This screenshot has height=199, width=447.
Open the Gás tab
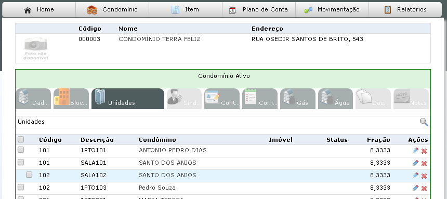[298, 99]
